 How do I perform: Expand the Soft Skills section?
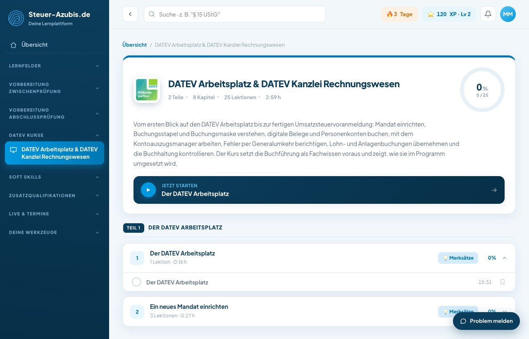tap(54, 177)
